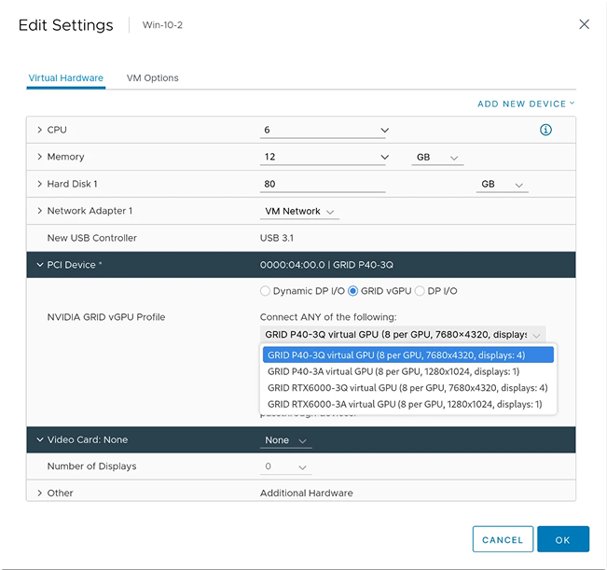Select the DP I/O radio button
Image resolution: width=607 pixels, height=570 pixels.
420,291
